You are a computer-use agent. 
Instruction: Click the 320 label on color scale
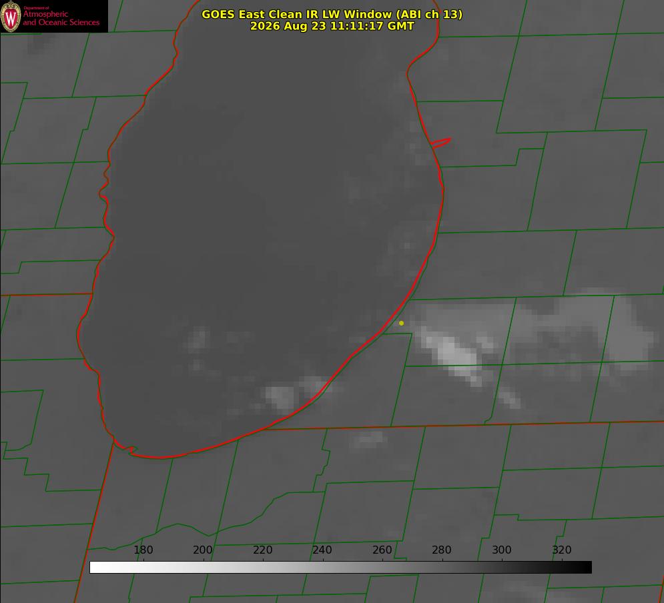561,550
